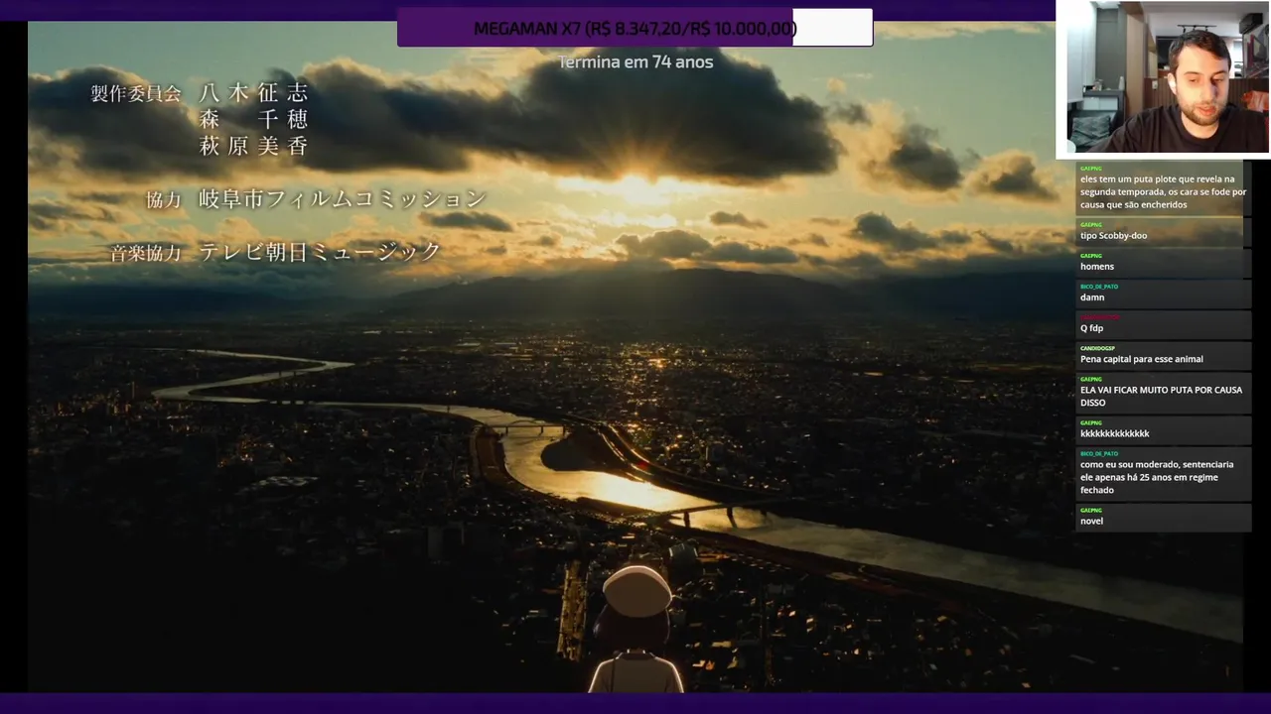The height and width of the screenshot is (714, 1271).
Task: Click the credit name 八木征志
Action: click(x=254, y=93)
